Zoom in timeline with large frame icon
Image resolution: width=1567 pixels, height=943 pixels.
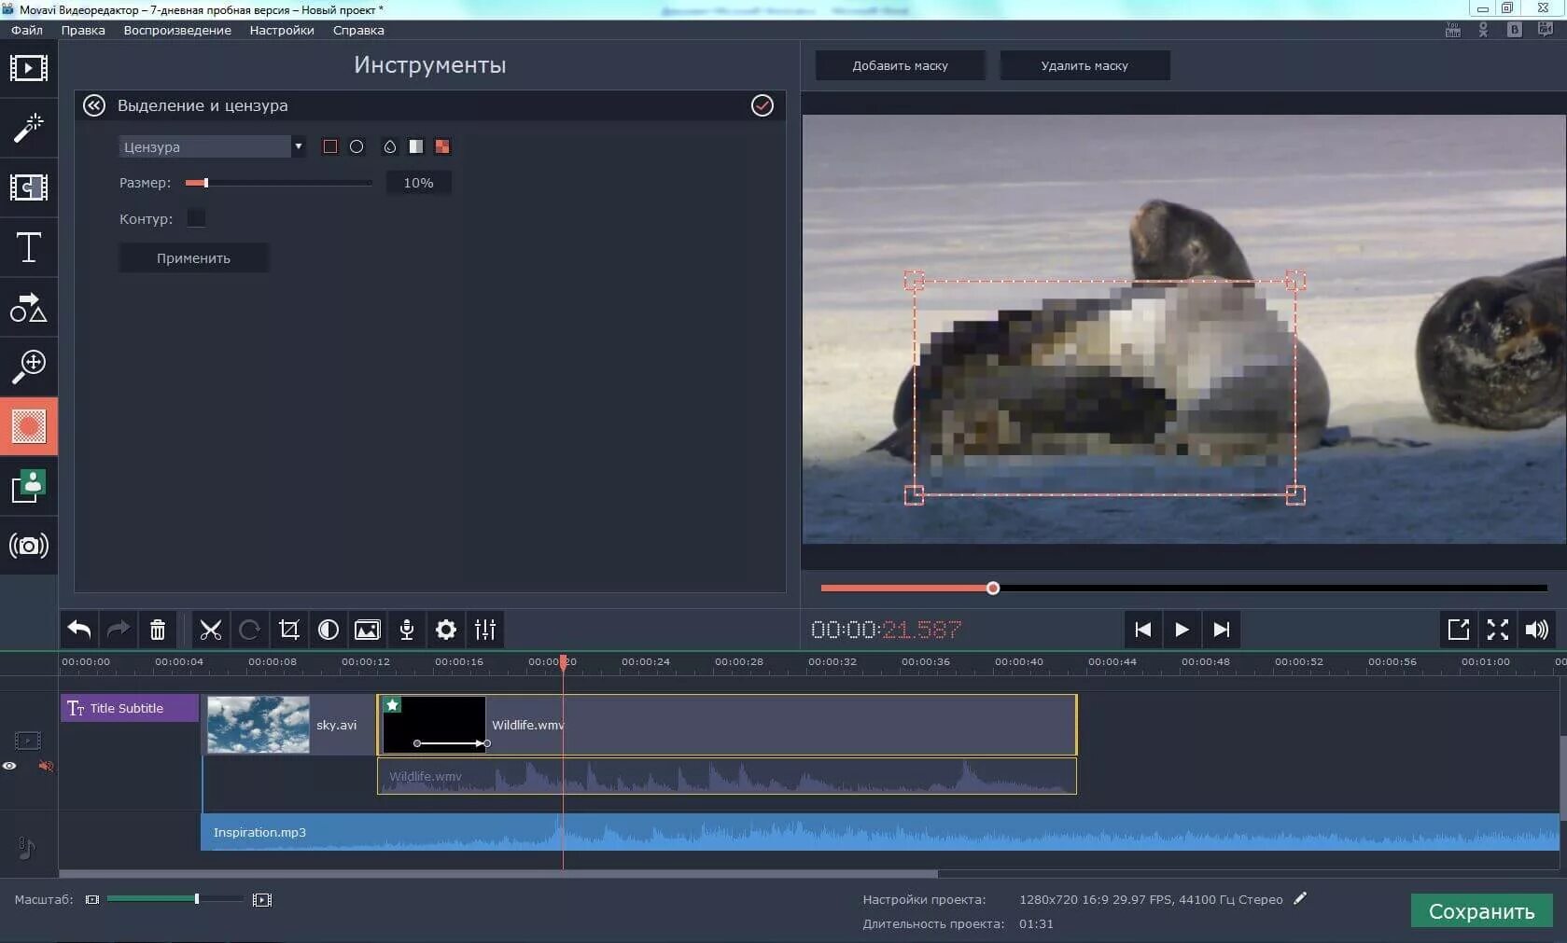click(x=262, y=899)
